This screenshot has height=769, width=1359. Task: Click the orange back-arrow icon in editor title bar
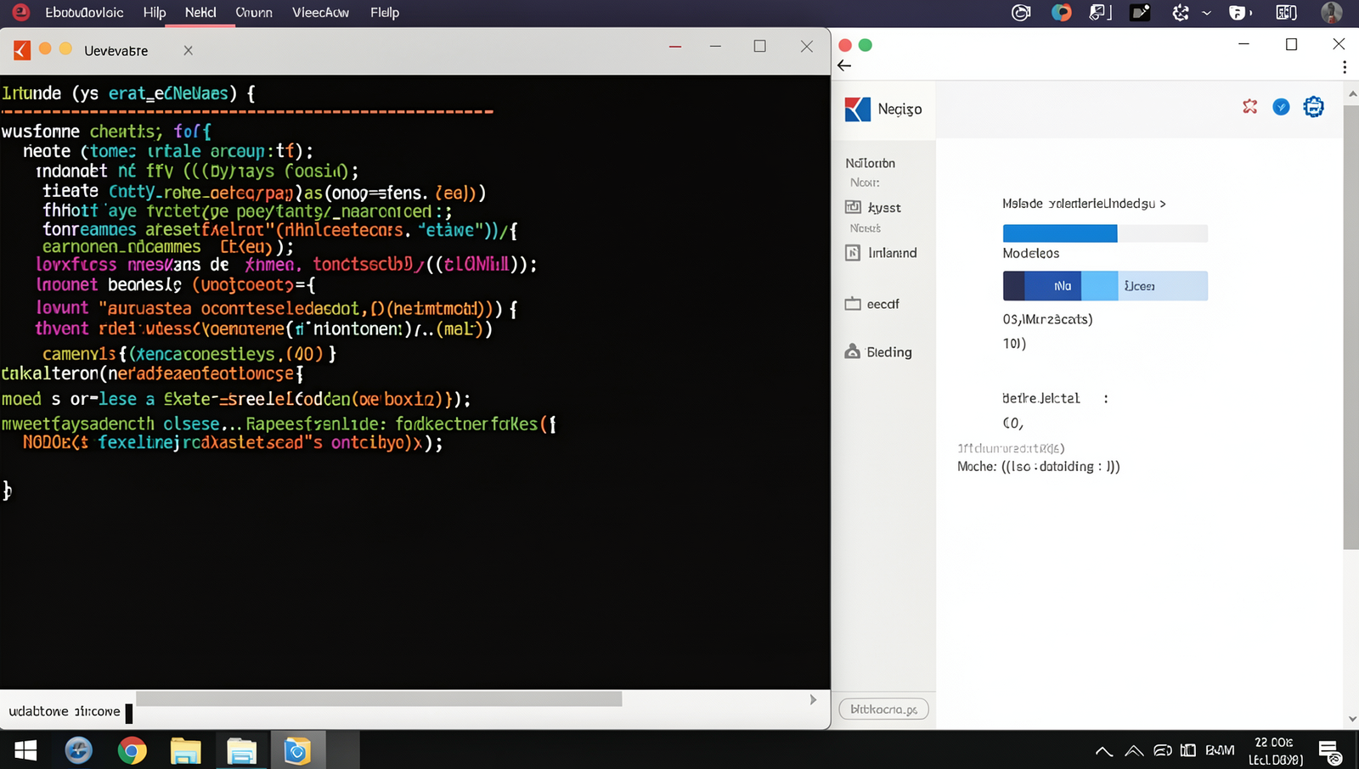pos(22,50)
